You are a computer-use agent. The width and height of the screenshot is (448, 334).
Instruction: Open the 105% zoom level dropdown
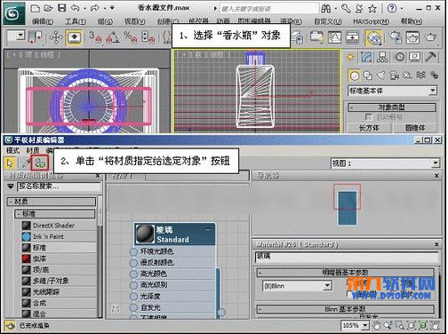pos(365,326)
